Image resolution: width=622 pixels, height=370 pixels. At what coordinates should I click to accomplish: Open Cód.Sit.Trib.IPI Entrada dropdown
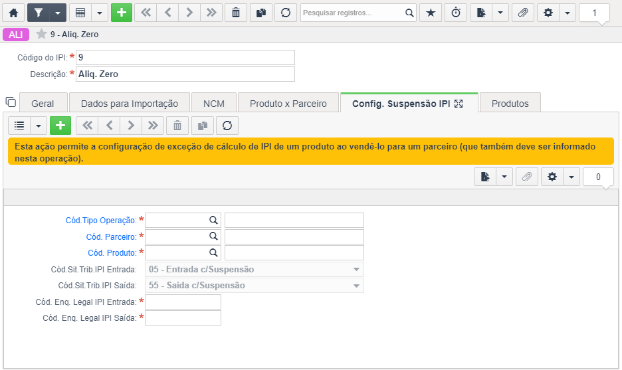pyautogui.click(x=255, y=269)
